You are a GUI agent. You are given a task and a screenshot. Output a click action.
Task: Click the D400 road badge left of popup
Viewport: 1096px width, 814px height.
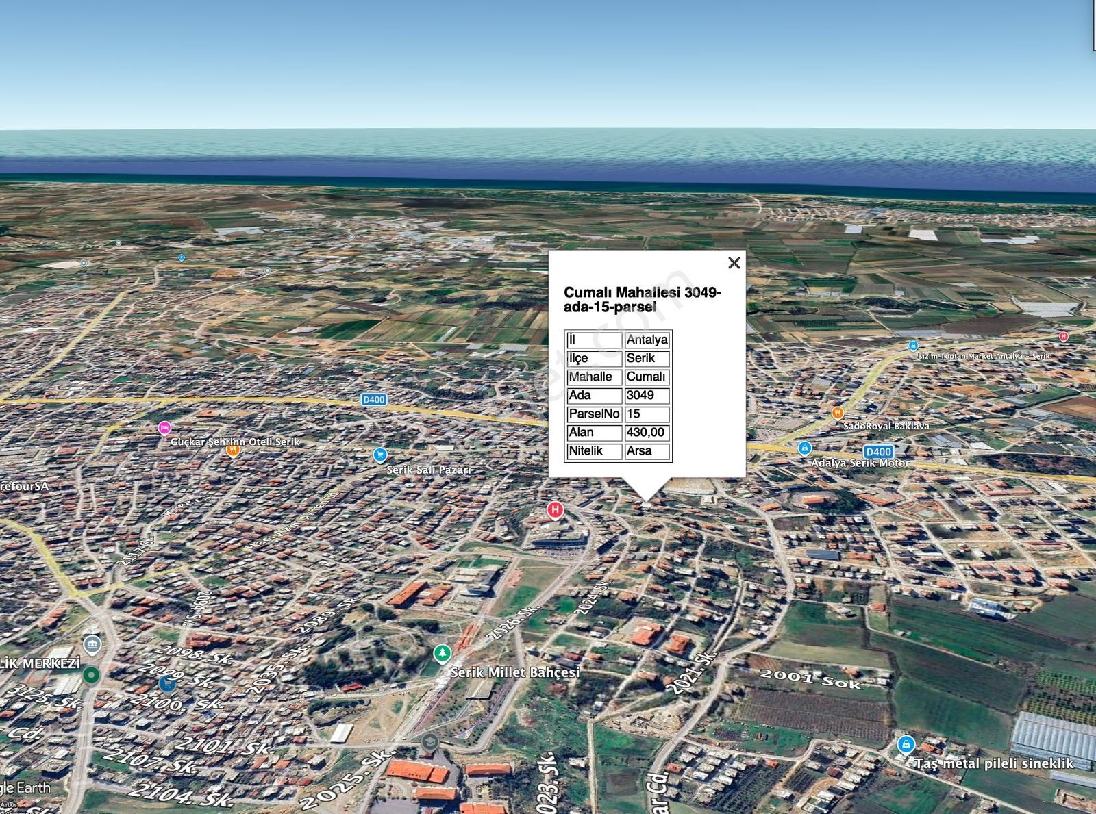[374, 399]
